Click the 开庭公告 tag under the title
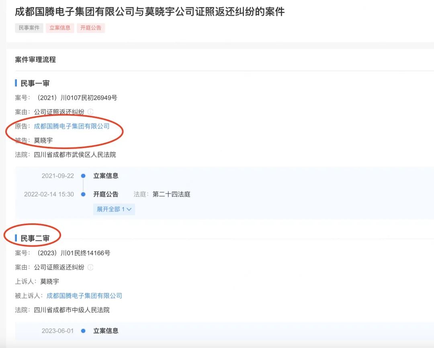Screen dimensions: 434x348 click(x=91, y=28)
